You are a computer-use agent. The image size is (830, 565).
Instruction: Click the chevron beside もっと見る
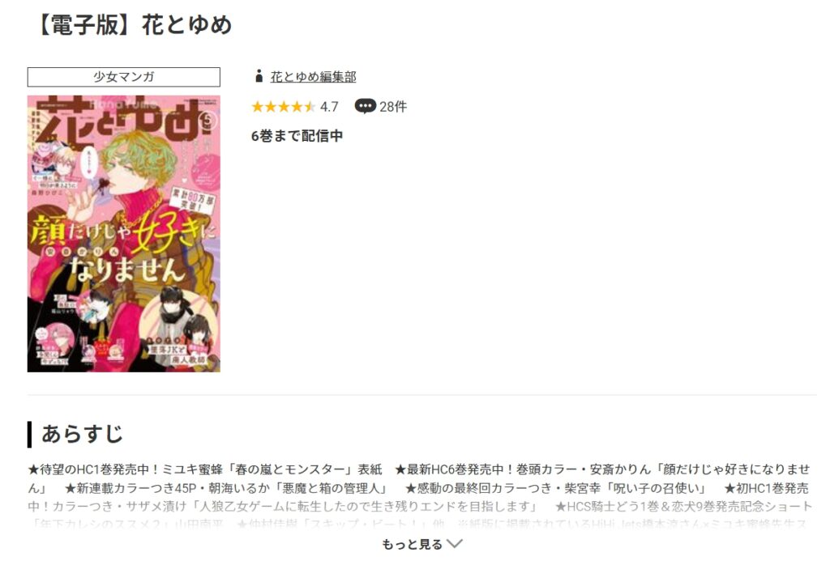click(x=455, y=544)
